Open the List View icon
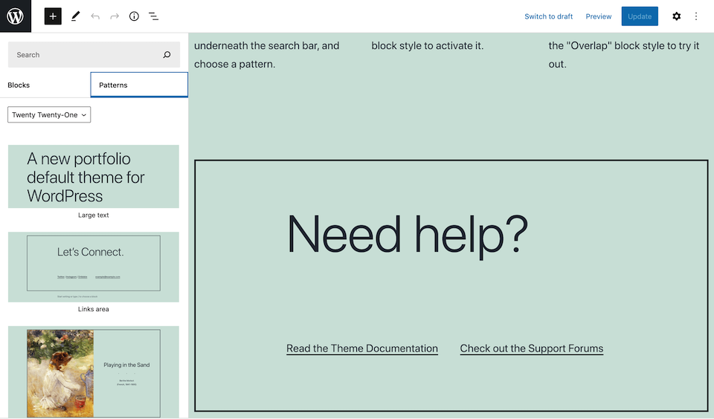Image resolution: width=714 pixels, height=419 pixels. 153,16
